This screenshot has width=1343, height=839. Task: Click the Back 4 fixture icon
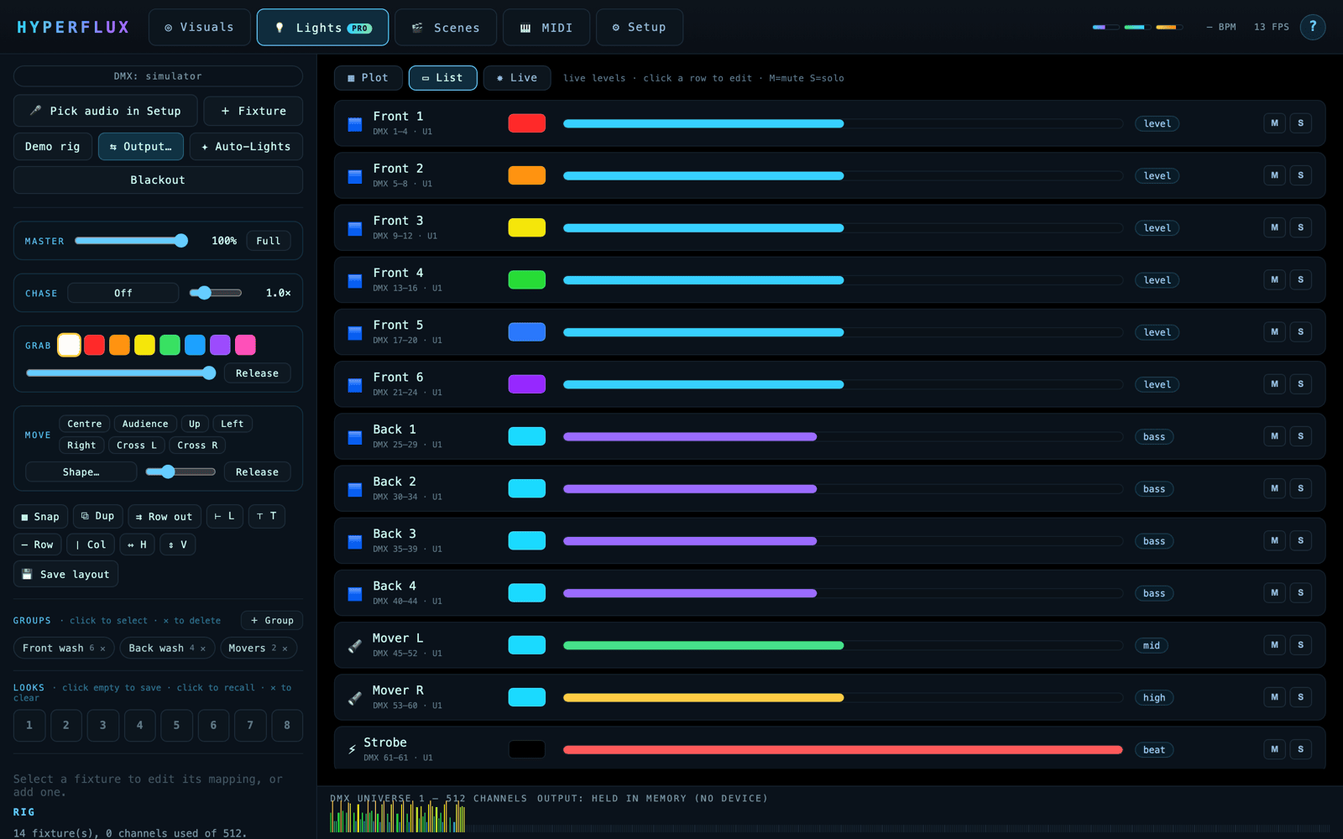355,593
